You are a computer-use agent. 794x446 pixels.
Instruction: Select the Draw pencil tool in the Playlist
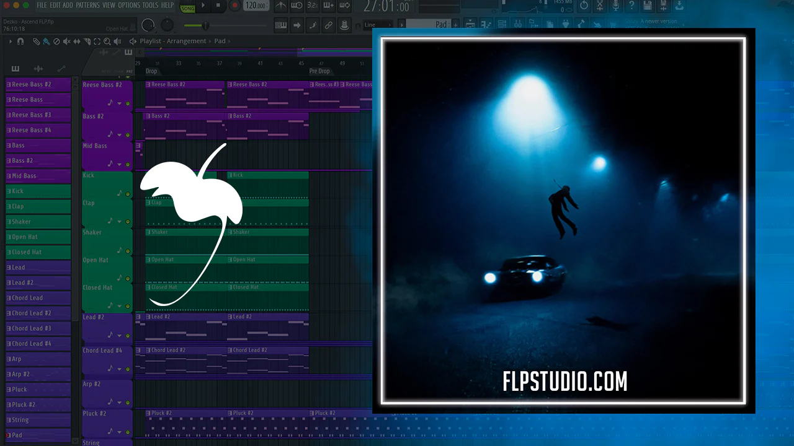click(37, 42)
